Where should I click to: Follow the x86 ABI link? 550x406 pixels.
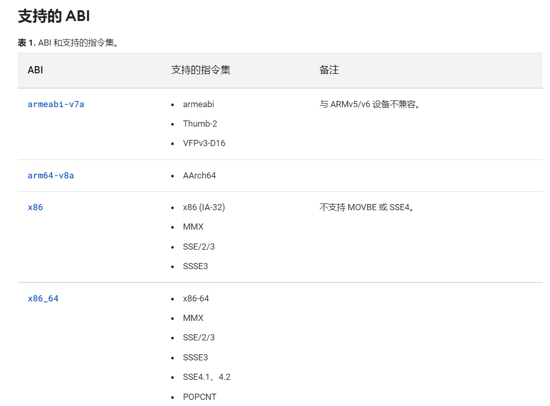(35, 208)
